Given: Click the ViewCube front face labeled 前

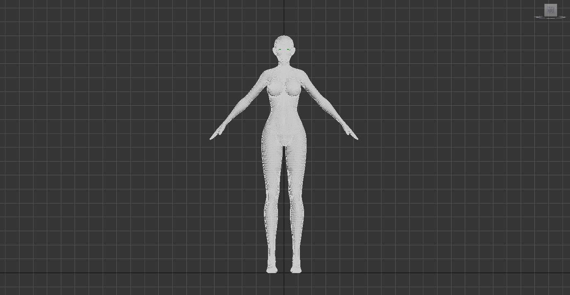Looking at the screenshot, I should pos(550,10).
